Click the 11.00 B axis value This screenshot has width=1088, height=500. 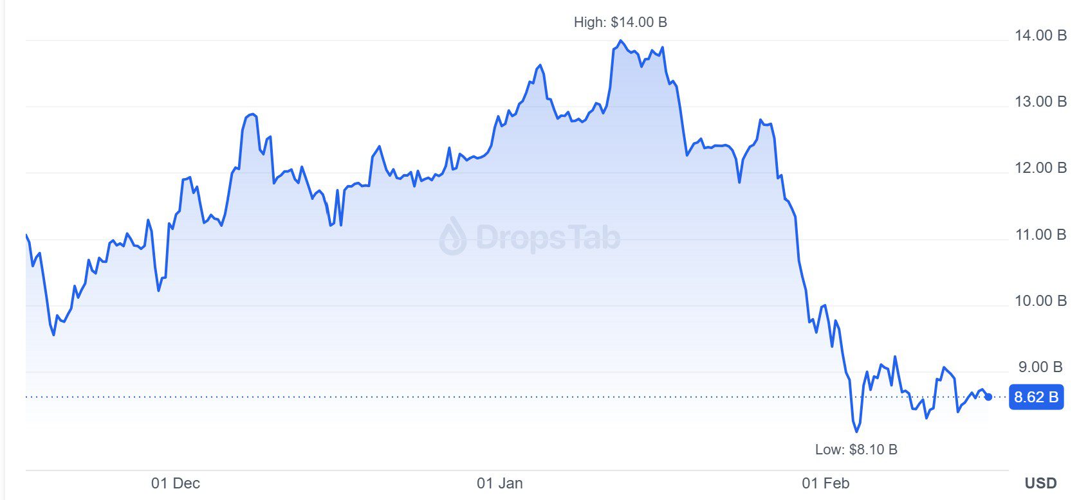point(1040,235)
